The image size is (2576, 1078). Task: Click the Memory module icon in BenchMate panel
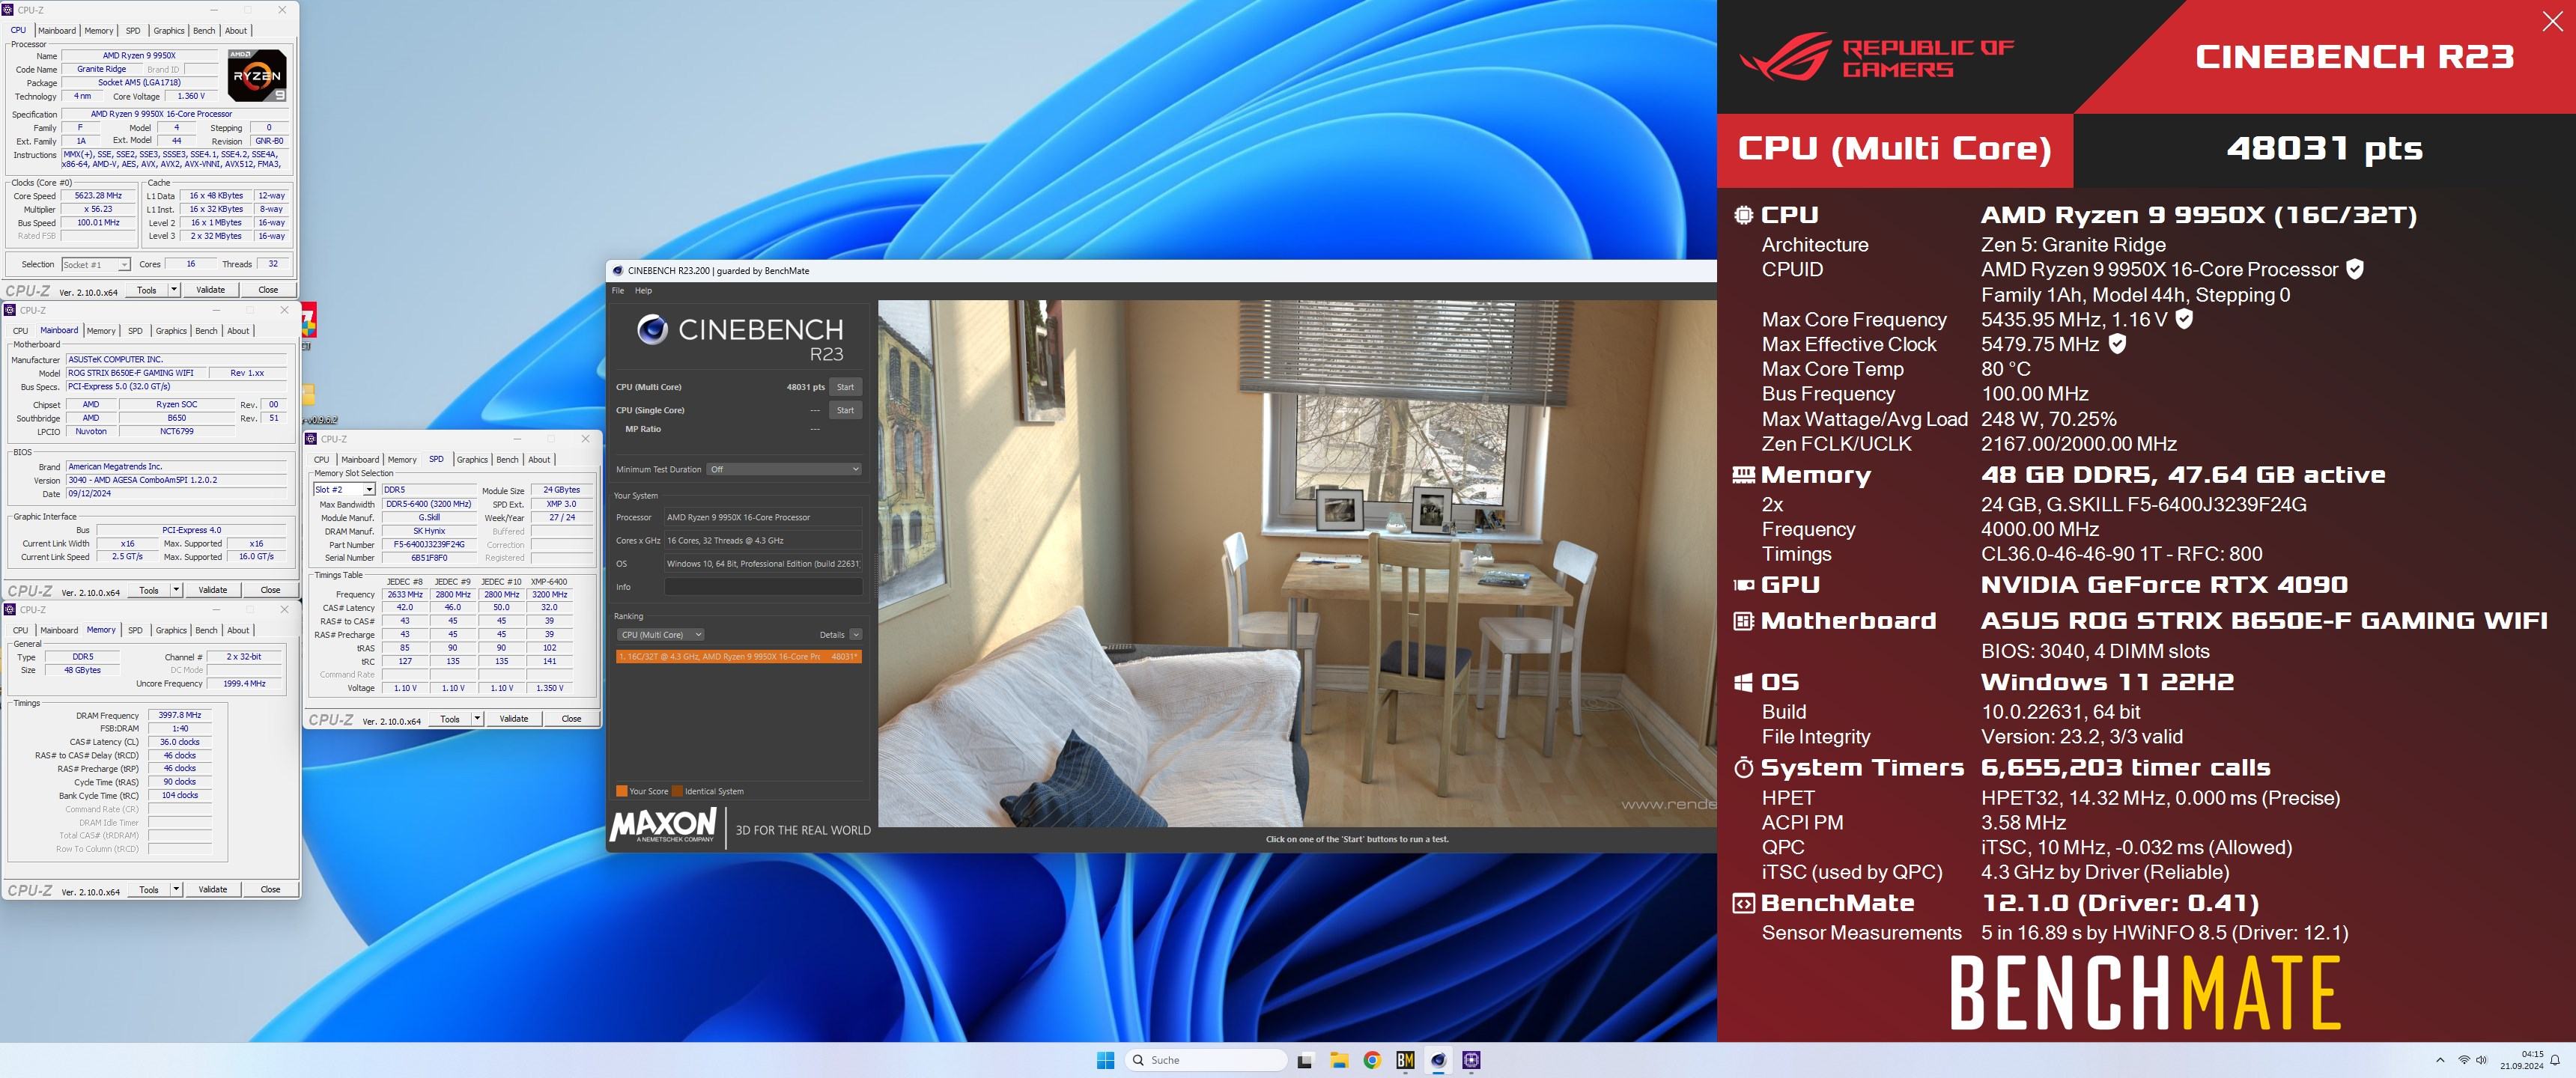tap(1743, 475)
